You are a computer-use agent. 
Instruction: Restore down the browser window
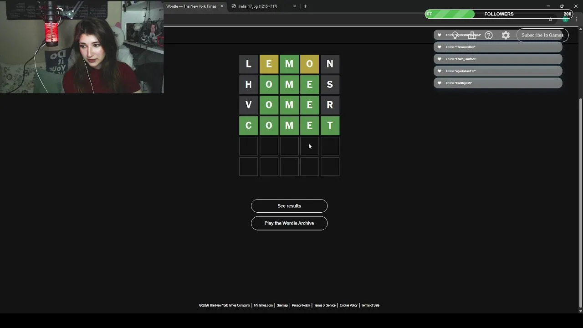coord(562,6)
